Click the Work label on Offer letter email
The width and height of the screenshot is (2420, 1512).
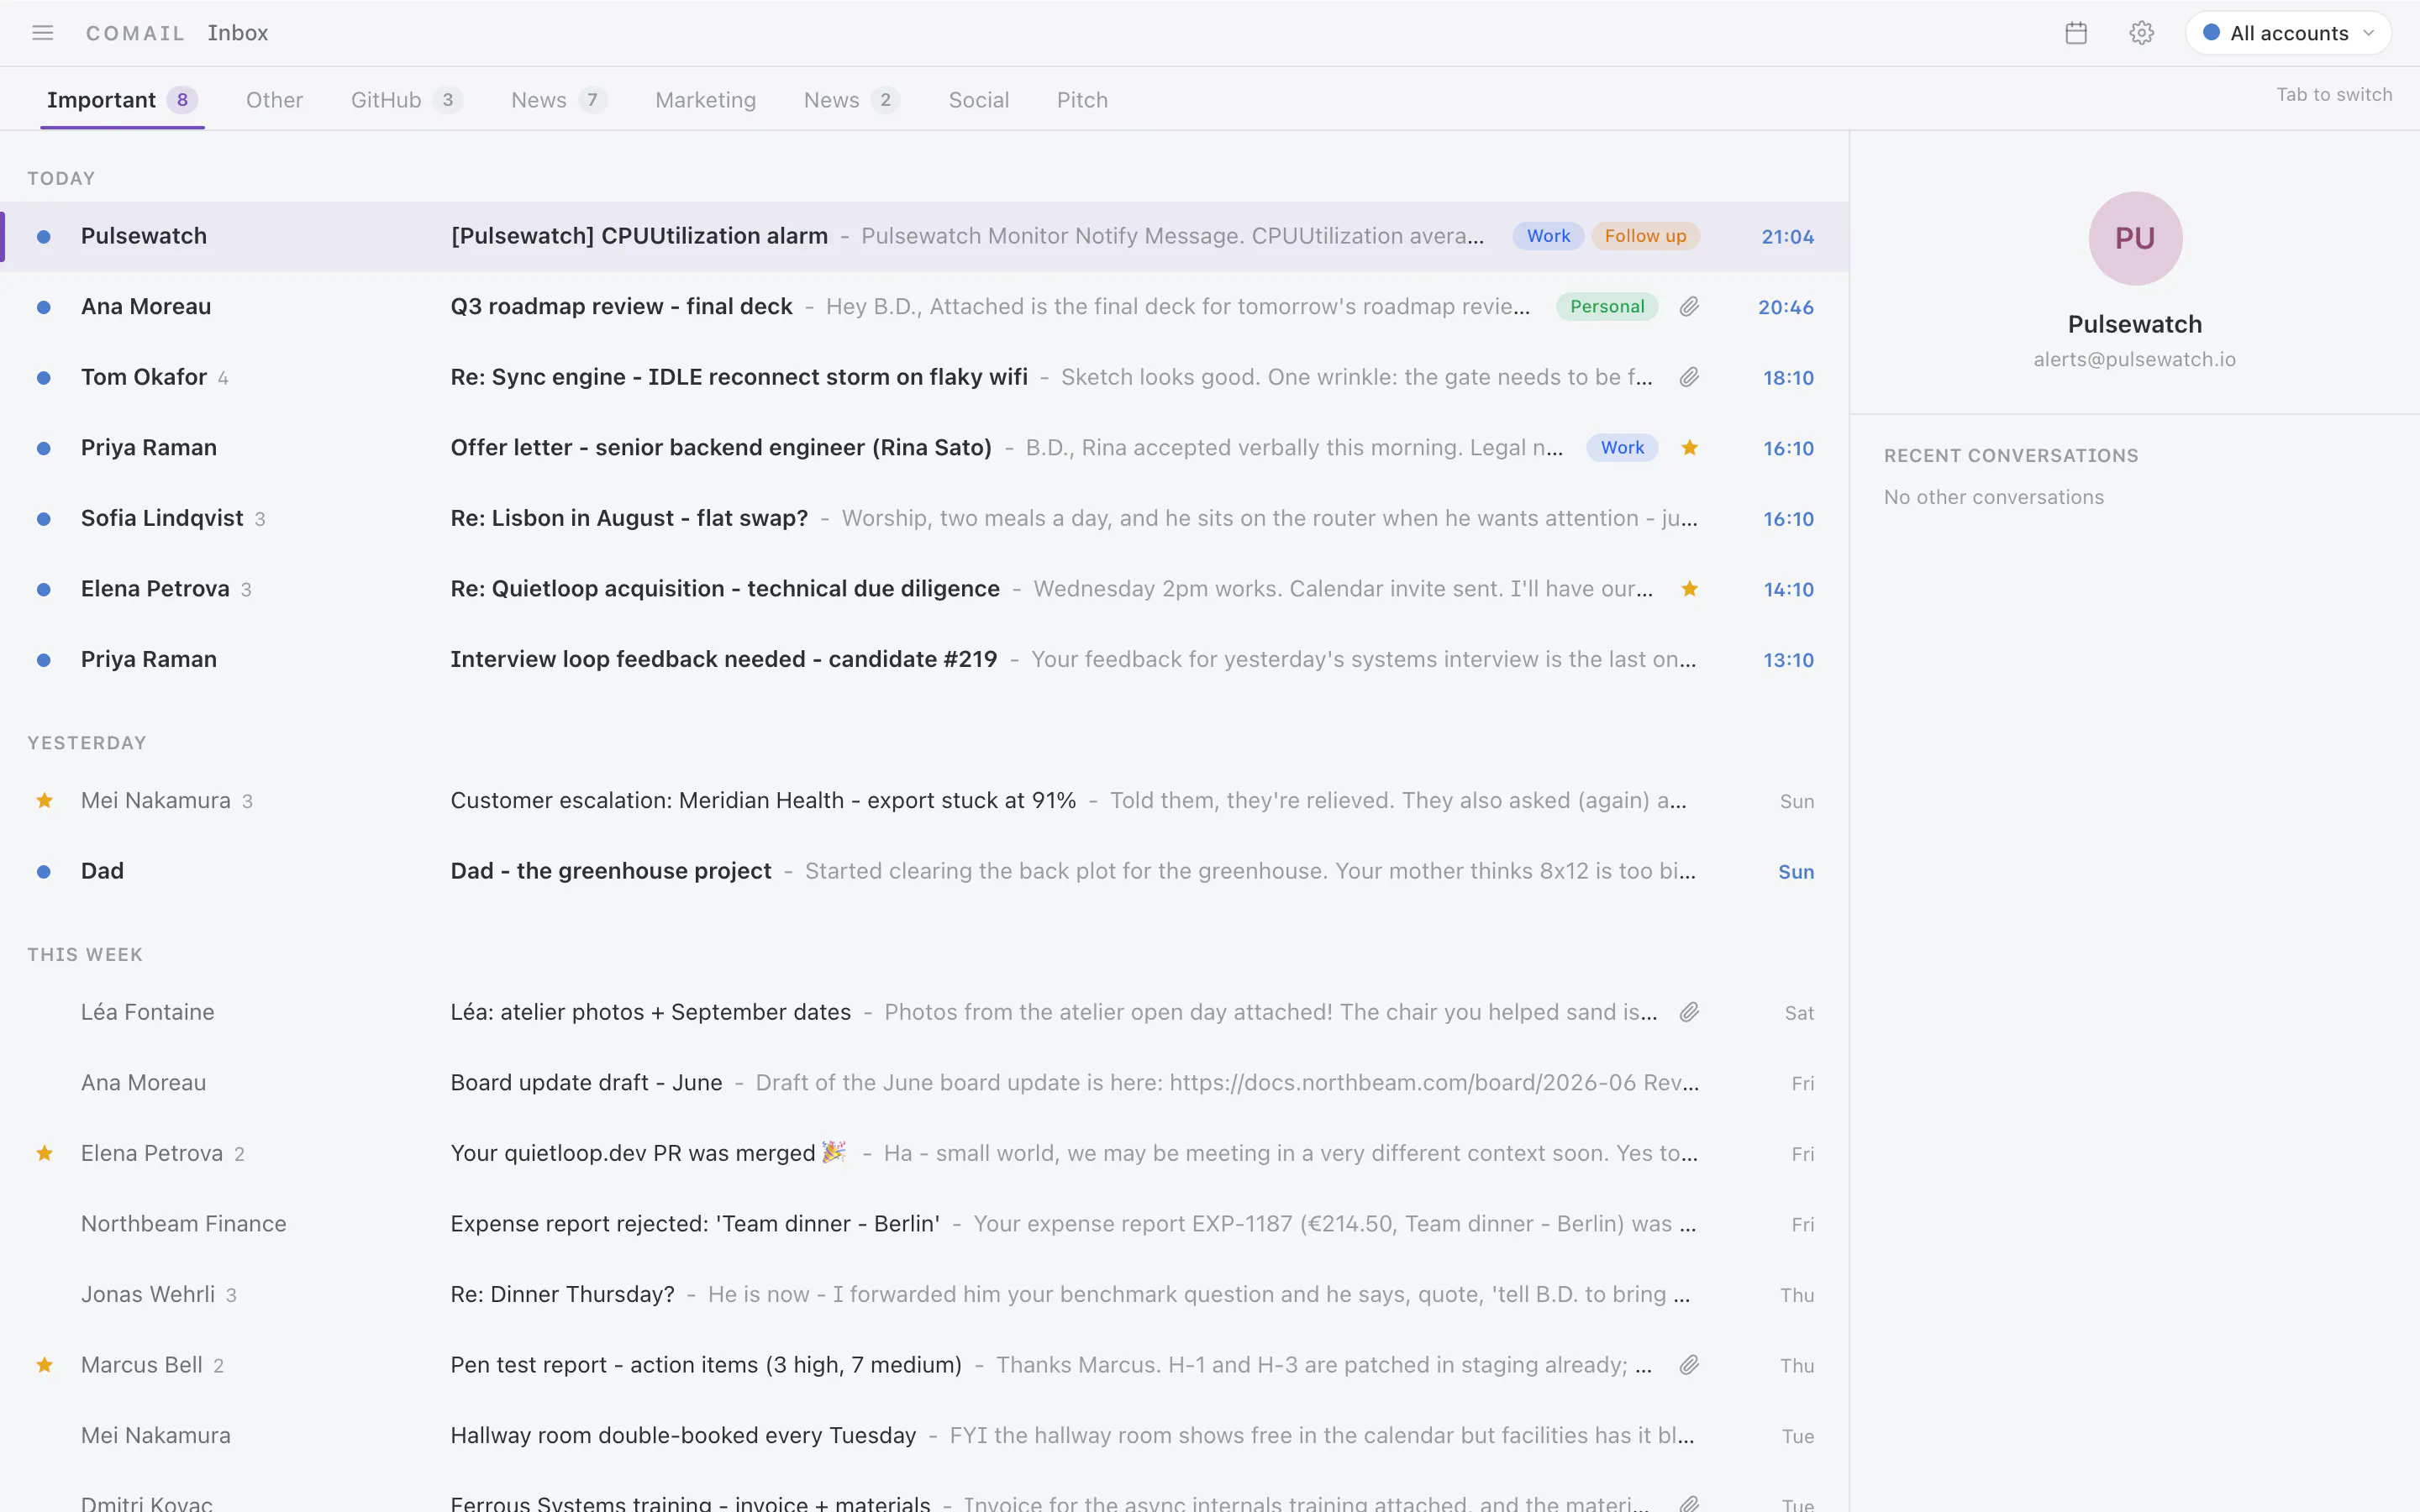[1622, 448]
